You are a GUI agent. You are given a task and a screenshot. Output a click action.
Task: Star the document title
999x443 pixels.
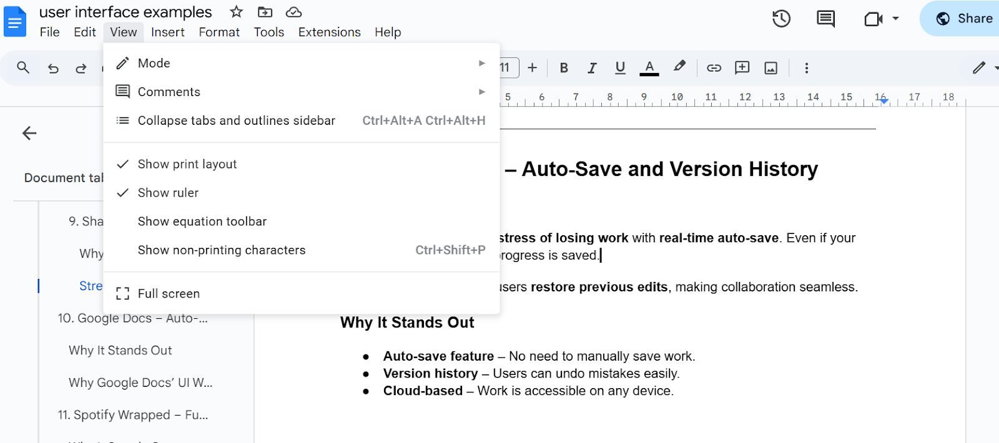coord(236,12)
